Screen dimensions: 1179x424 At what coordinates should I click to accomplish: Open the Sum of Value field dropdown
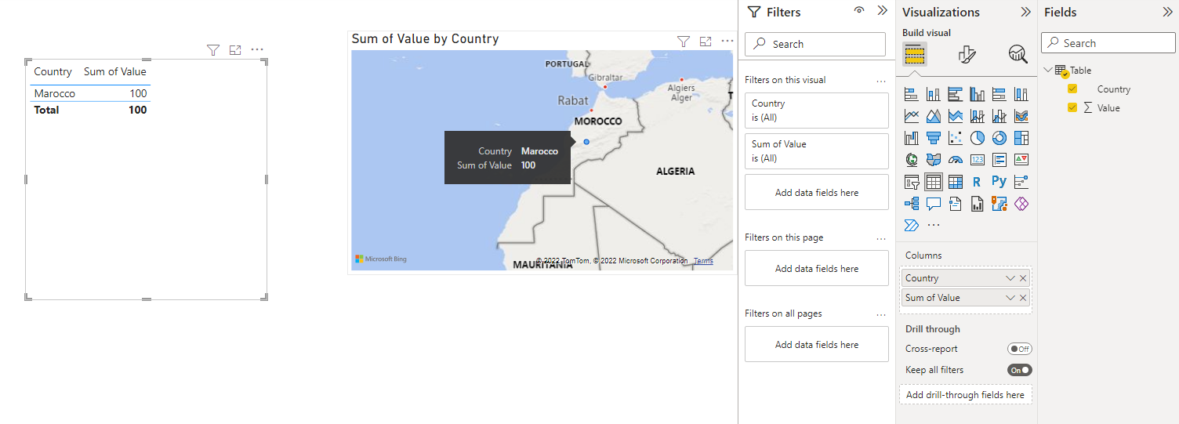1010,298
